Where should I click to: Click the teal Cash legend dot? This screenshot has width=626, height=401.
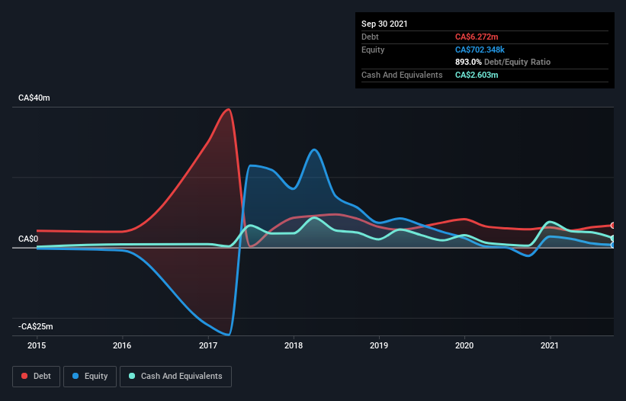tap(132, 376)
